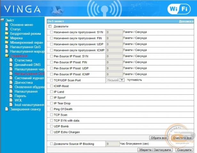197x153 pixels.
Task: Toggle the IP Tear Drop checkbox
Action: [51, 103]
